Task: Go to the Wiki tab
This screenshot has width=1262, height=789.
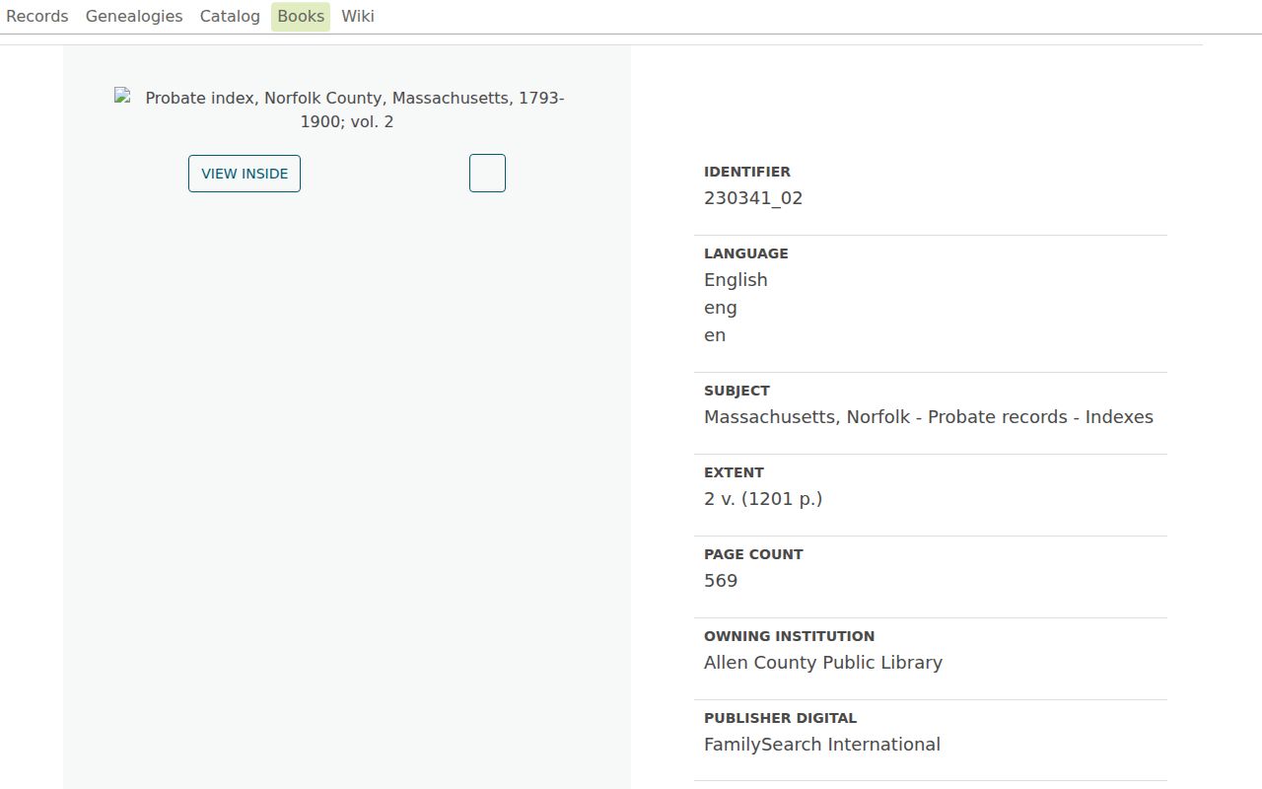Action: [x=358, y=16]
